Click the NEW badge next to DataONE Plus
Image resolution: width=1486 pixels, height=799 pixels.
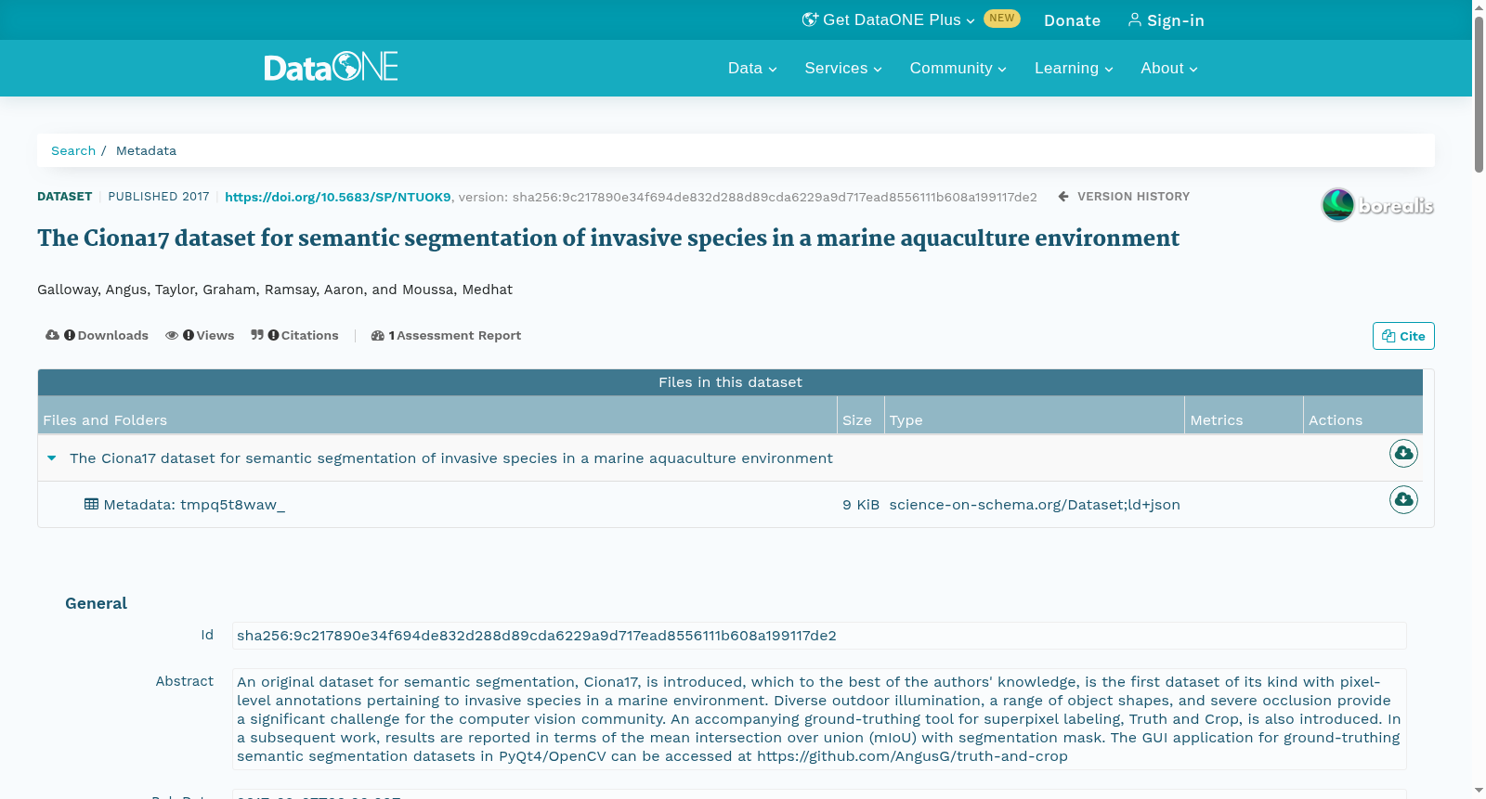click(x=1002, y=19)
